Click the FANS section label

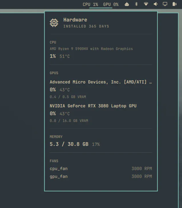54,161
